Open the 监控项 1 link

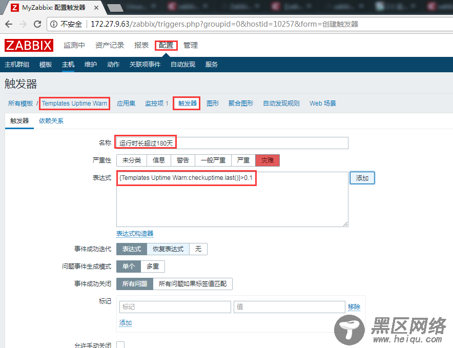[x=157, y=104]
